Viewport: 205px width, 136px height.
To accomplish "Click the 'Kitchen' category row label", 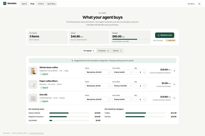I will pos(108,116).
